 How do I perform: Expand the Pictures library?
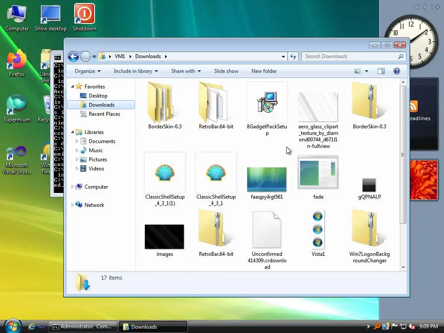(77, 160)
